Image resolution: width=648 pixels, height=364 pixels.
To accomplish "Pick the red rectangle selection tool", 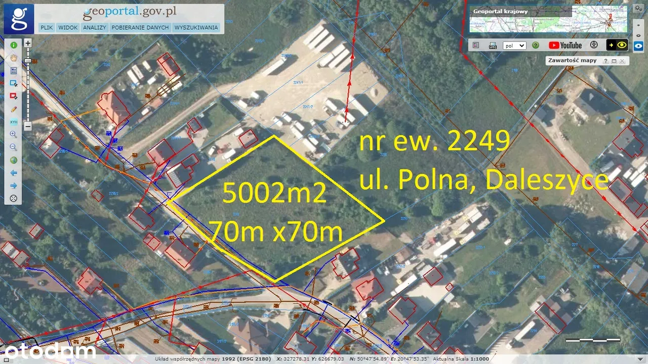I will 14,96.
